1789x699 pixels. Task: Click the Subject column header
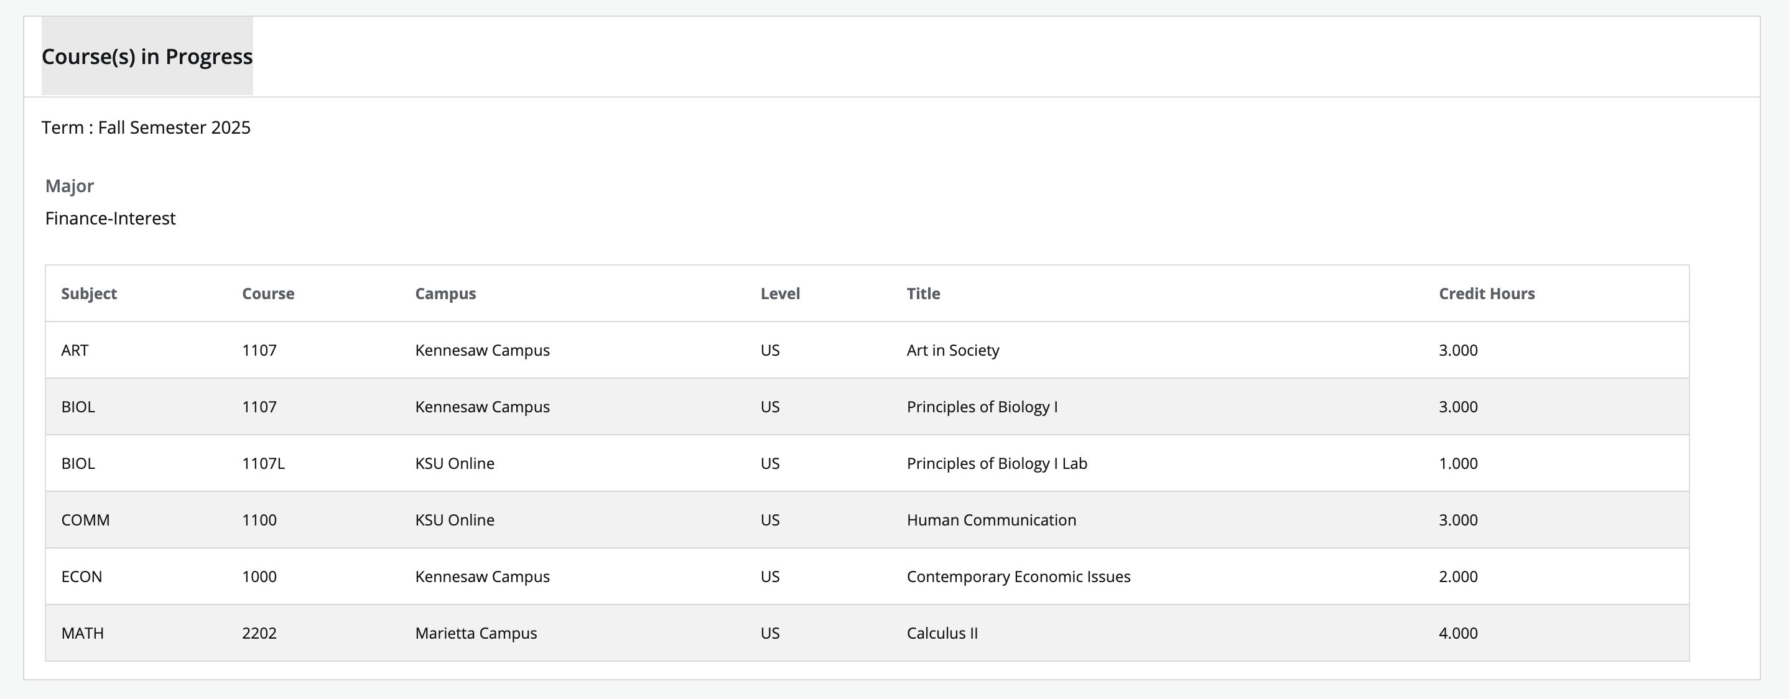(89, 294)
